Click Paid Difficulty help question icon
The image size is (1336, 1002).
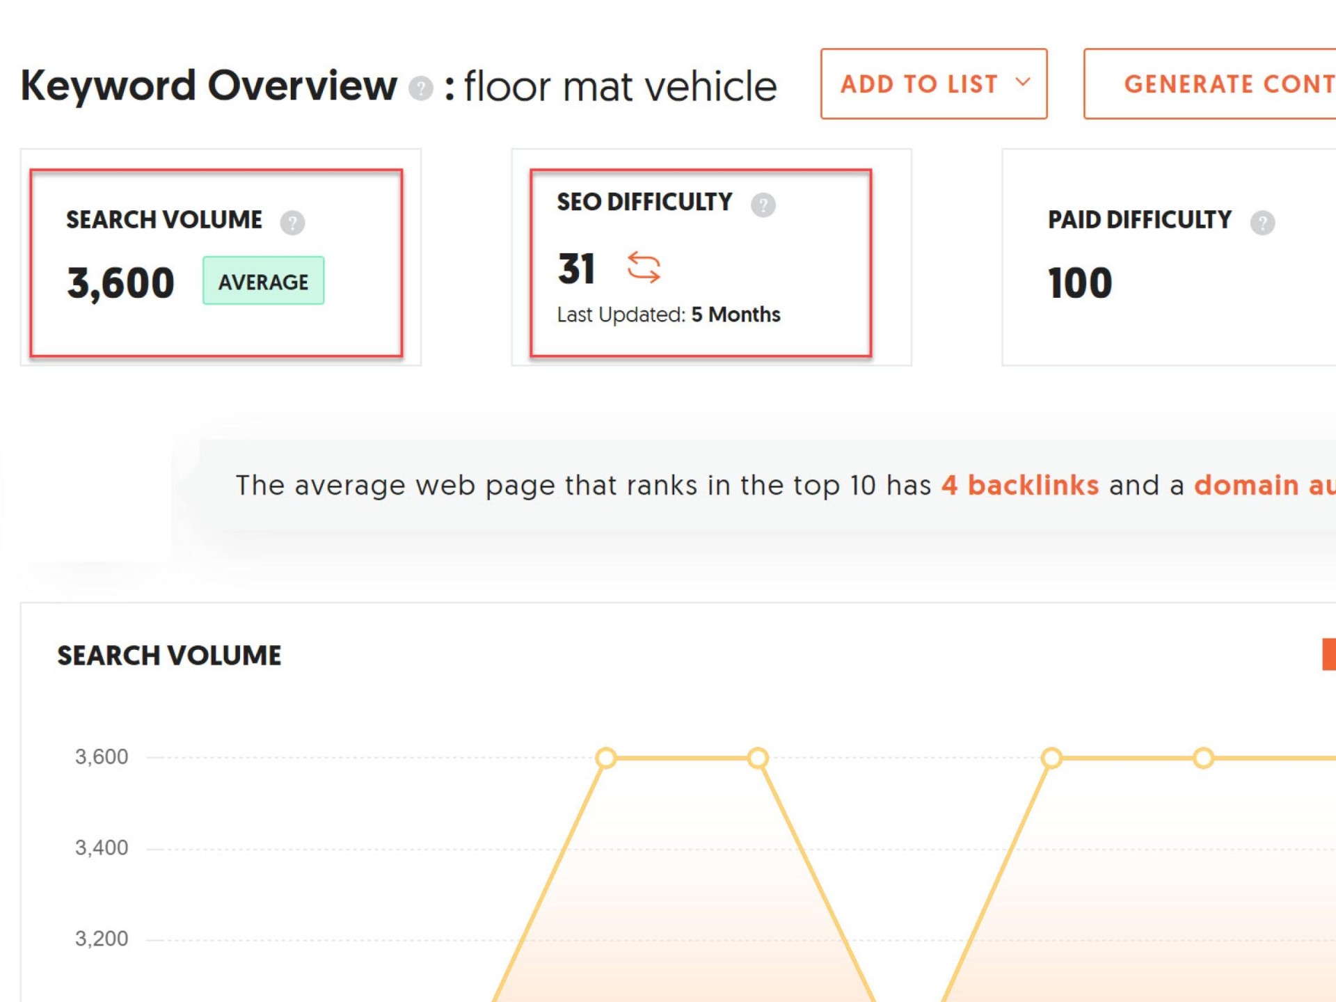pyautogui.click(x=1262, y=223)
